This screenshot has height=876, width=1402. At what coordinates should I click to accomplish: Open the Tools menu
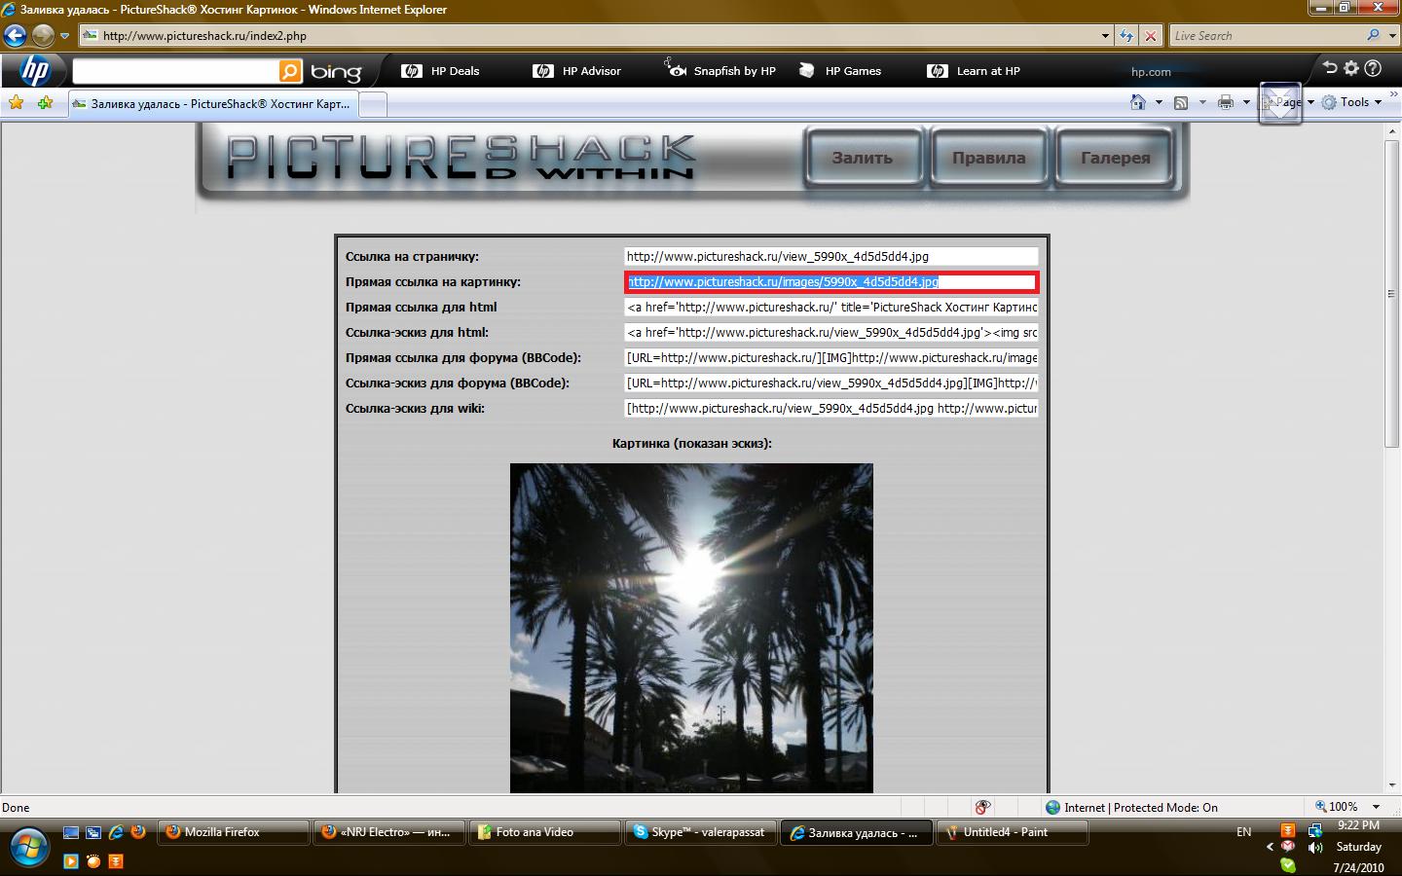pos(1352,102)
